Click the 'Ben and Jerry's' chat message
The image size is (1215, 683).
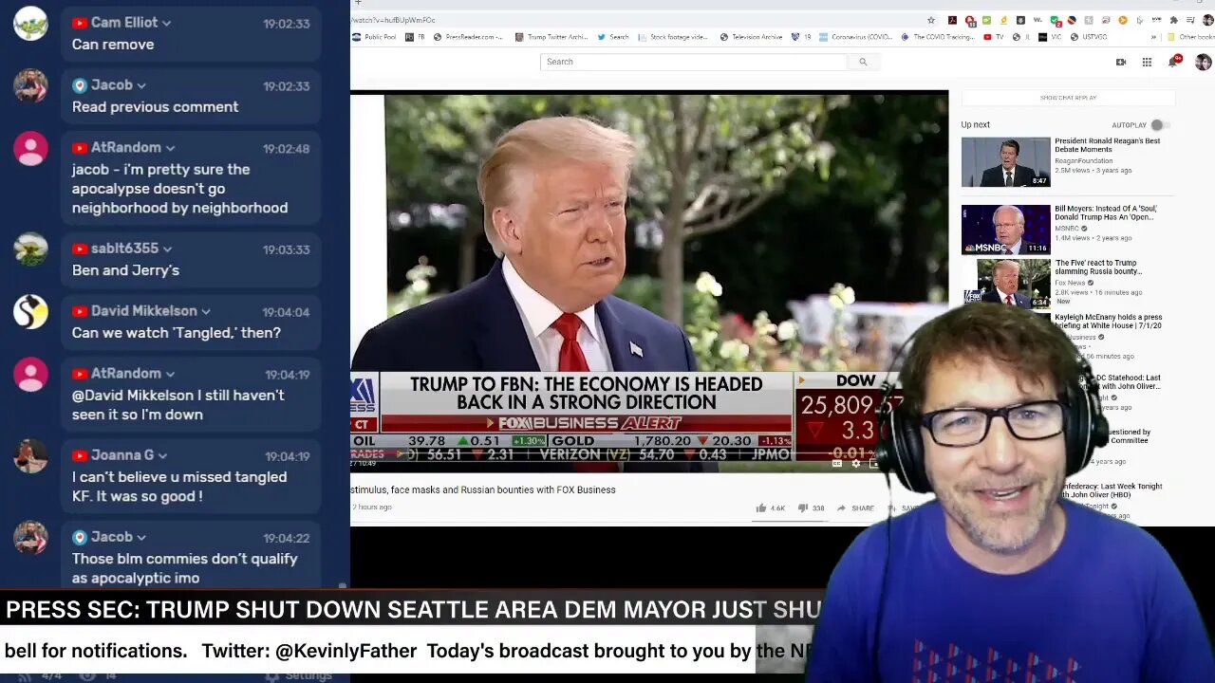125,270
